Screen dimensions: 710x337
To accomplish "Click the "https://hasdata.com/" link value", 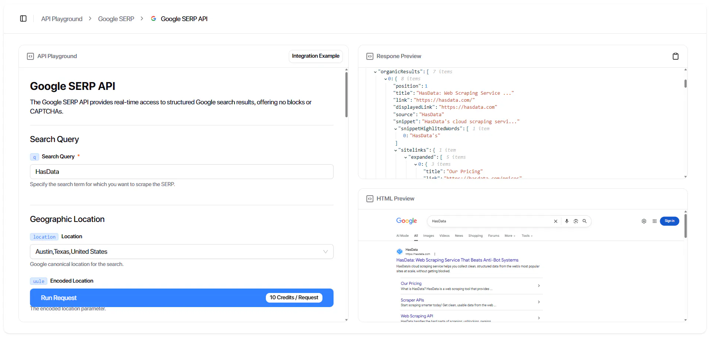I will 444,100.
